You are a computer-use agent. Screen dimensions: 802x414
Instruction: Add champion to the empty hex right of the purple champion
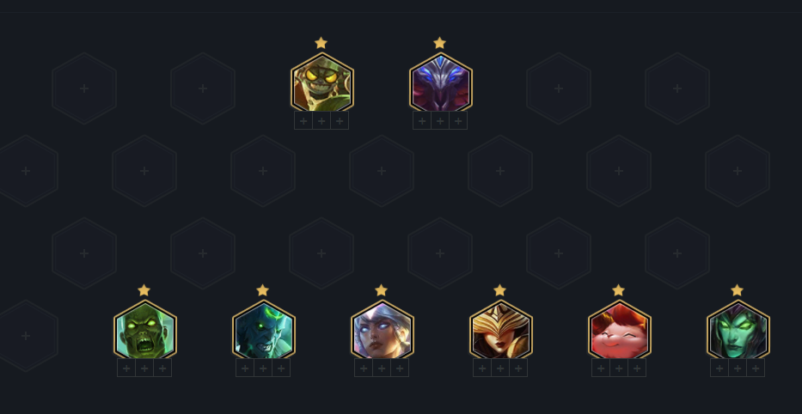pyautogui.click(x=559, y=88)
